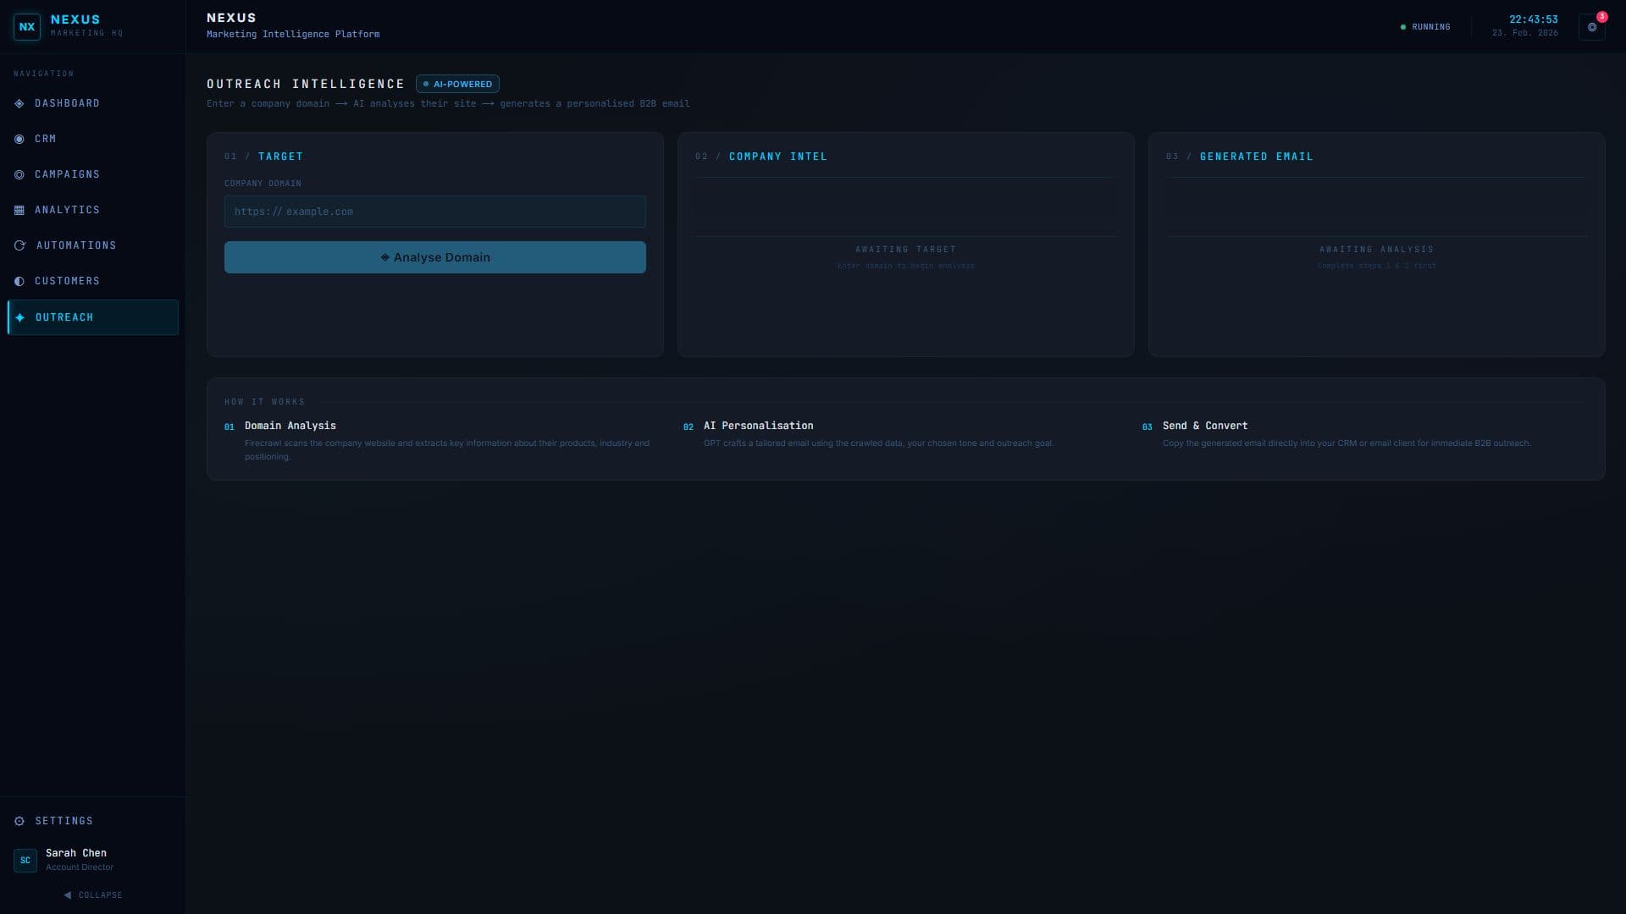This screenshot has width=1626, height=914.
Task: Click the Settings gear icon
Action: [x=19, y=821]
